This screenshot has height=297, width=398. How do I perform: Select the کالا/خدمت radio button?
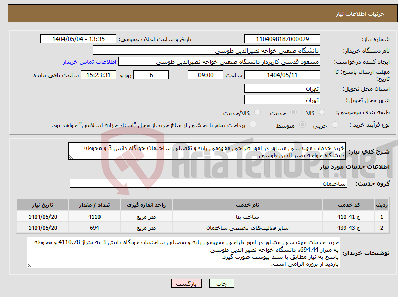click(x=257, y=112)
